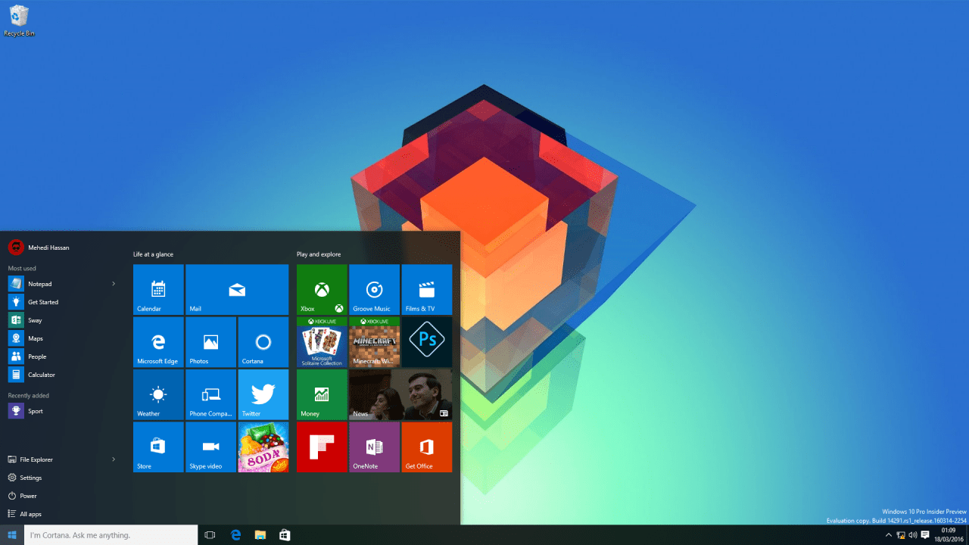The height and width of the screenshot is (545, 969).
Task: Expand the Notepad jump list arrow
Action: coord(114,283)
